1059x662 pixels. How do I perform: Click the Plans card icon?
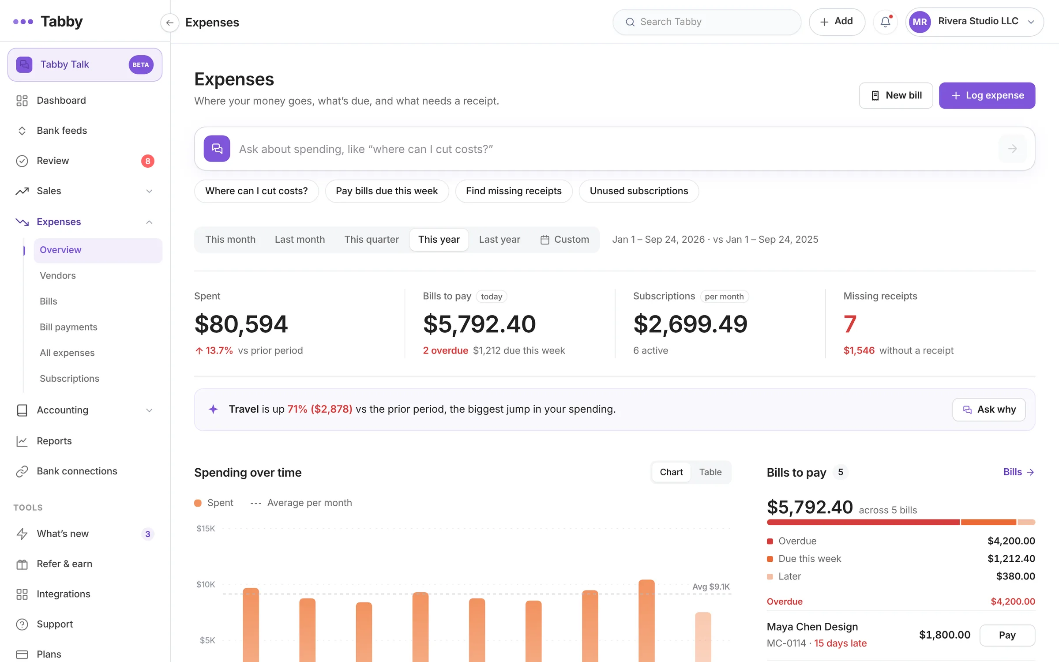(x=22, y=654)
